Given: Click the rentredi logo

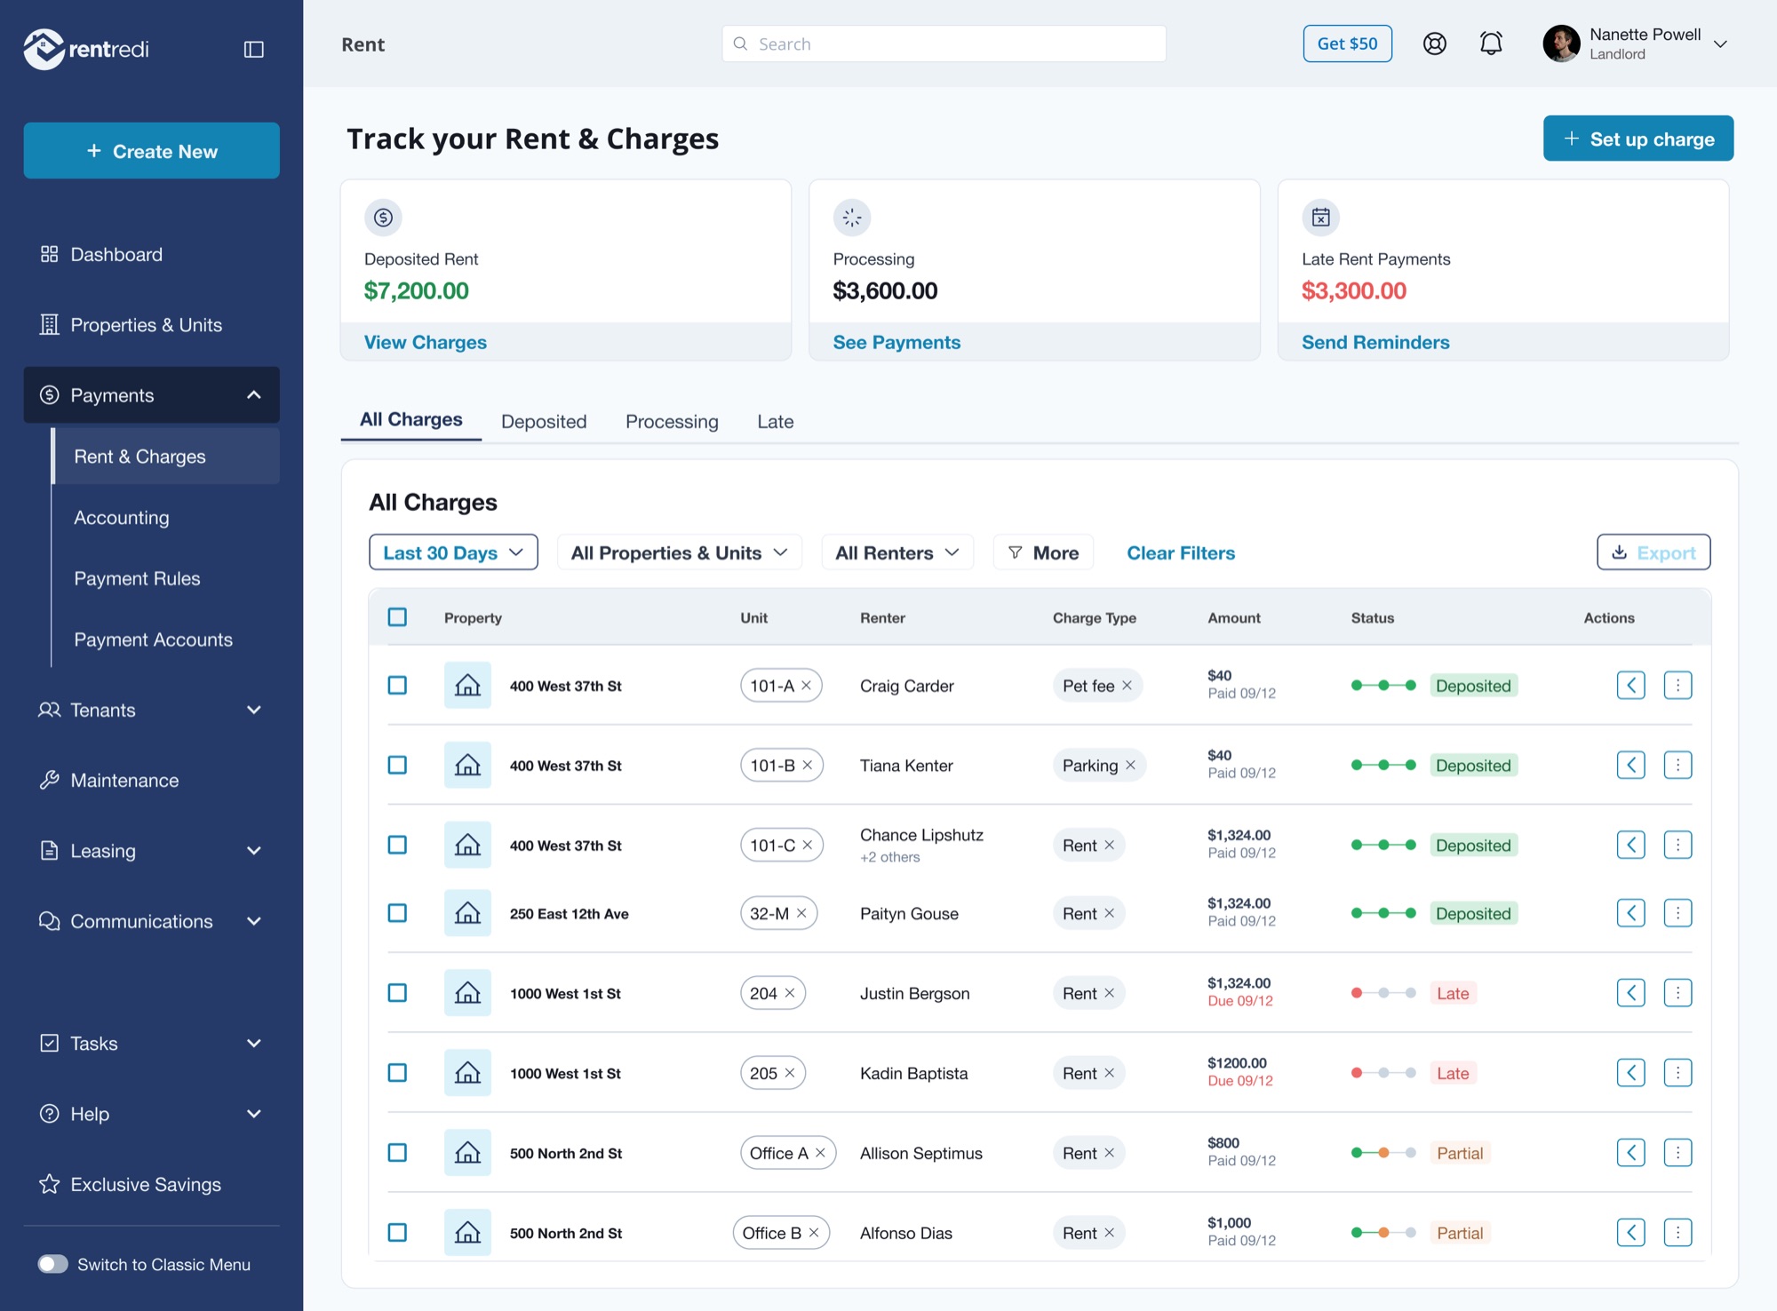Looking at the screenshot, I should click(x=86, y=49).
